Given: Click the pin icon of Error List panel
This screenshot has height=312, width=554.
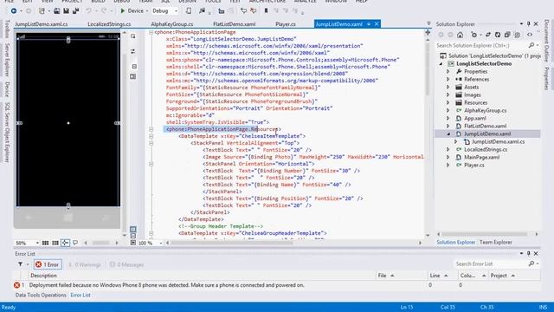Looking at the screenshot, I should click(x=529, y=254).
